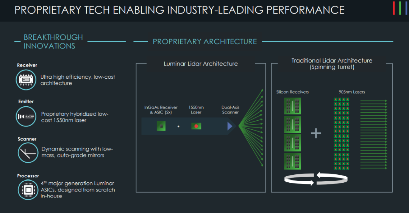Click the Scanner mirror icon
Screen dimensions: 409x213
coord(28,153)
